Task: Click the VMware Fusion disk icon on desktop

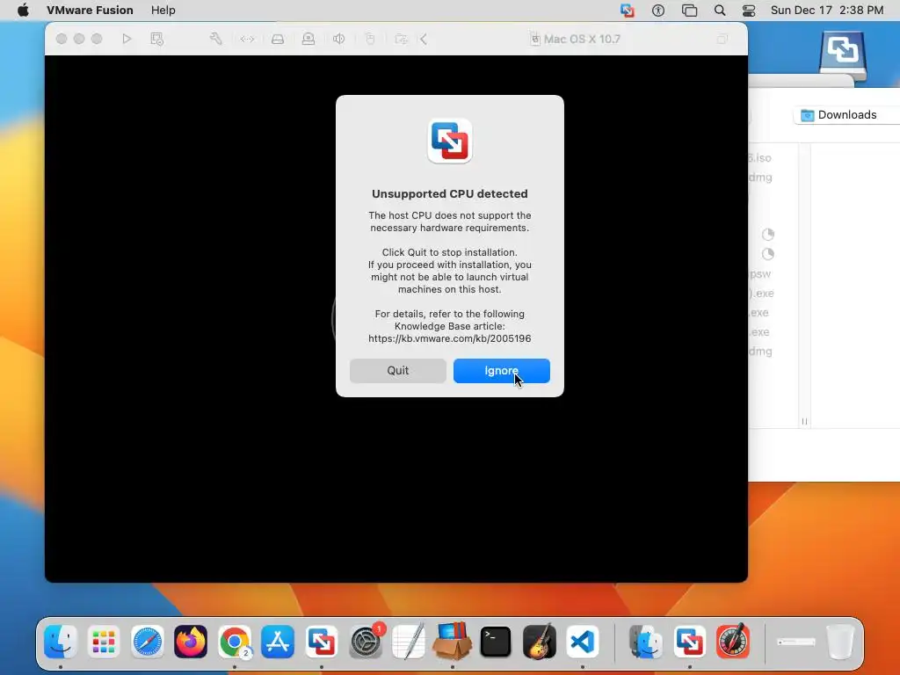Action: pos(843,55)
